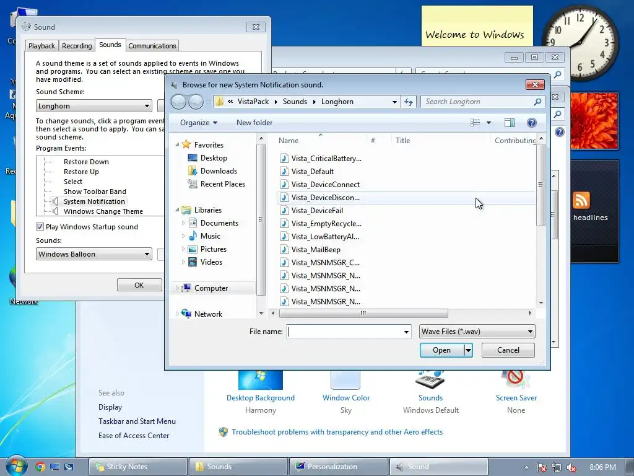This screenshot has height=476, width=634.
Task: Open the Organize menu dropdown
Action: [199, 123]
